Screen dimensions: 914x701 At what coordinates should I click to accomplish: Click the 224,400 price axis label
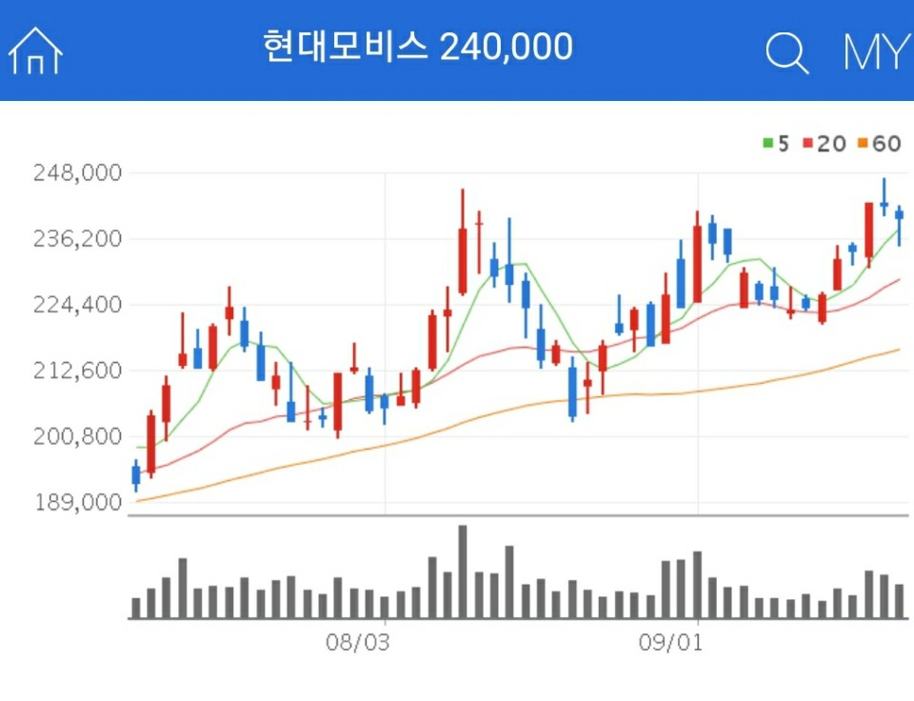(x=72, y=306)
